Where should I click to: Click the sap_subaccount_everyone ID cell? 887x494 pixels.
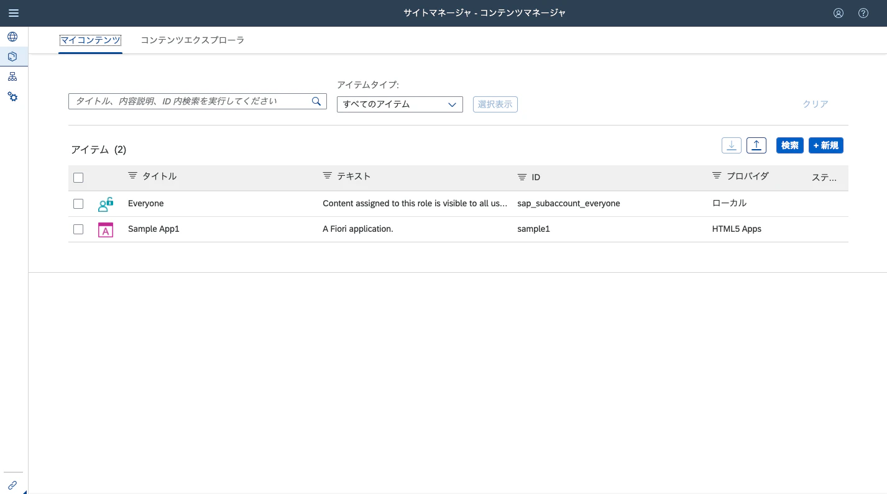(569, 203)
